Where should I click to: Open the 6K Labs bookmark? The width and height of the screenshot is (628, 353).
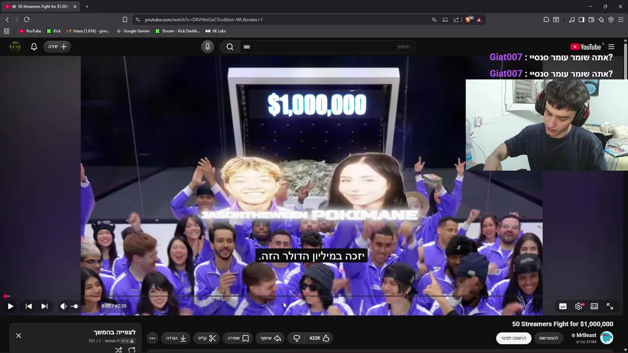tap(215, 31)
